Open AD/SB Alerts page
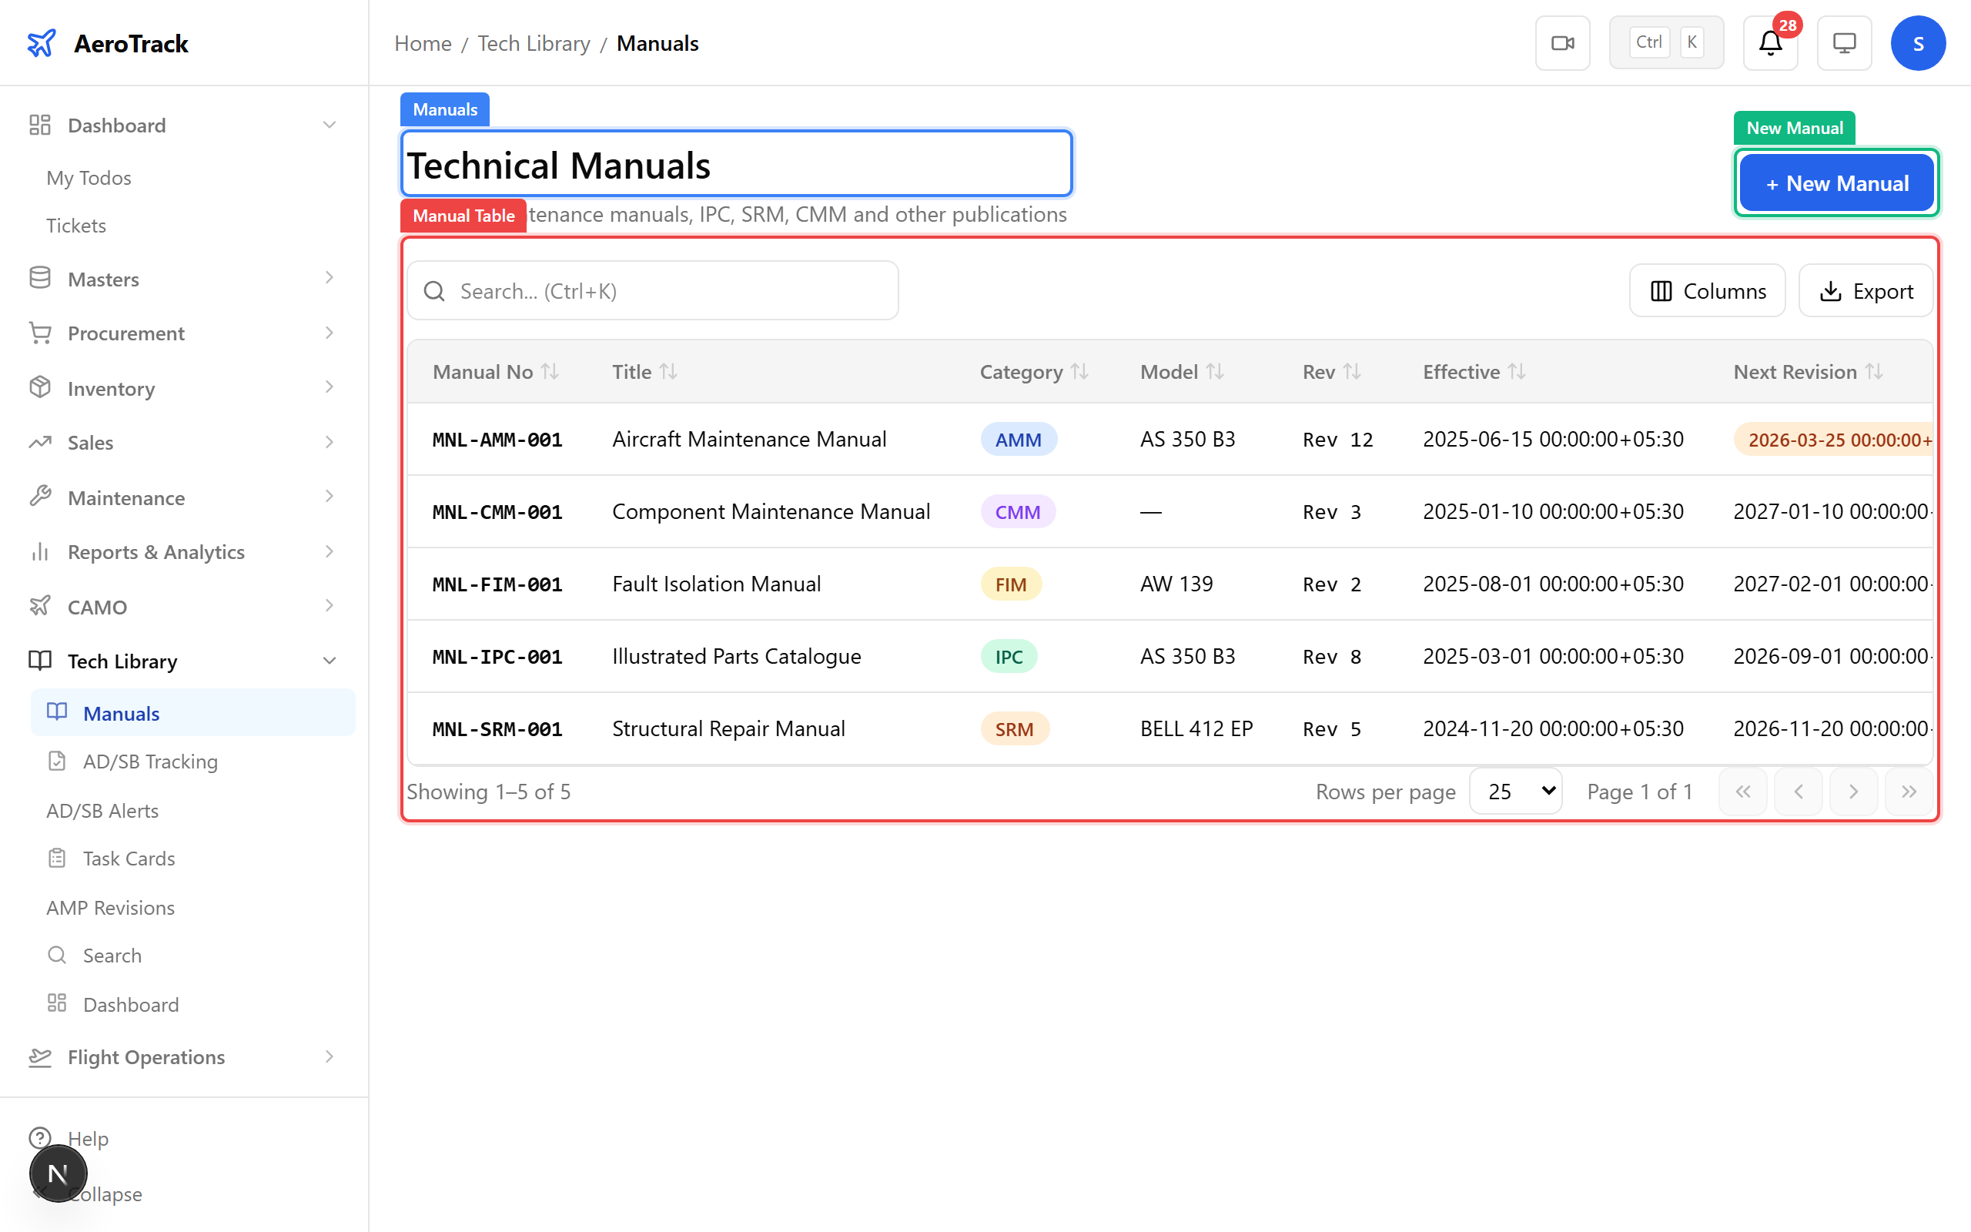 pos(102,810)
